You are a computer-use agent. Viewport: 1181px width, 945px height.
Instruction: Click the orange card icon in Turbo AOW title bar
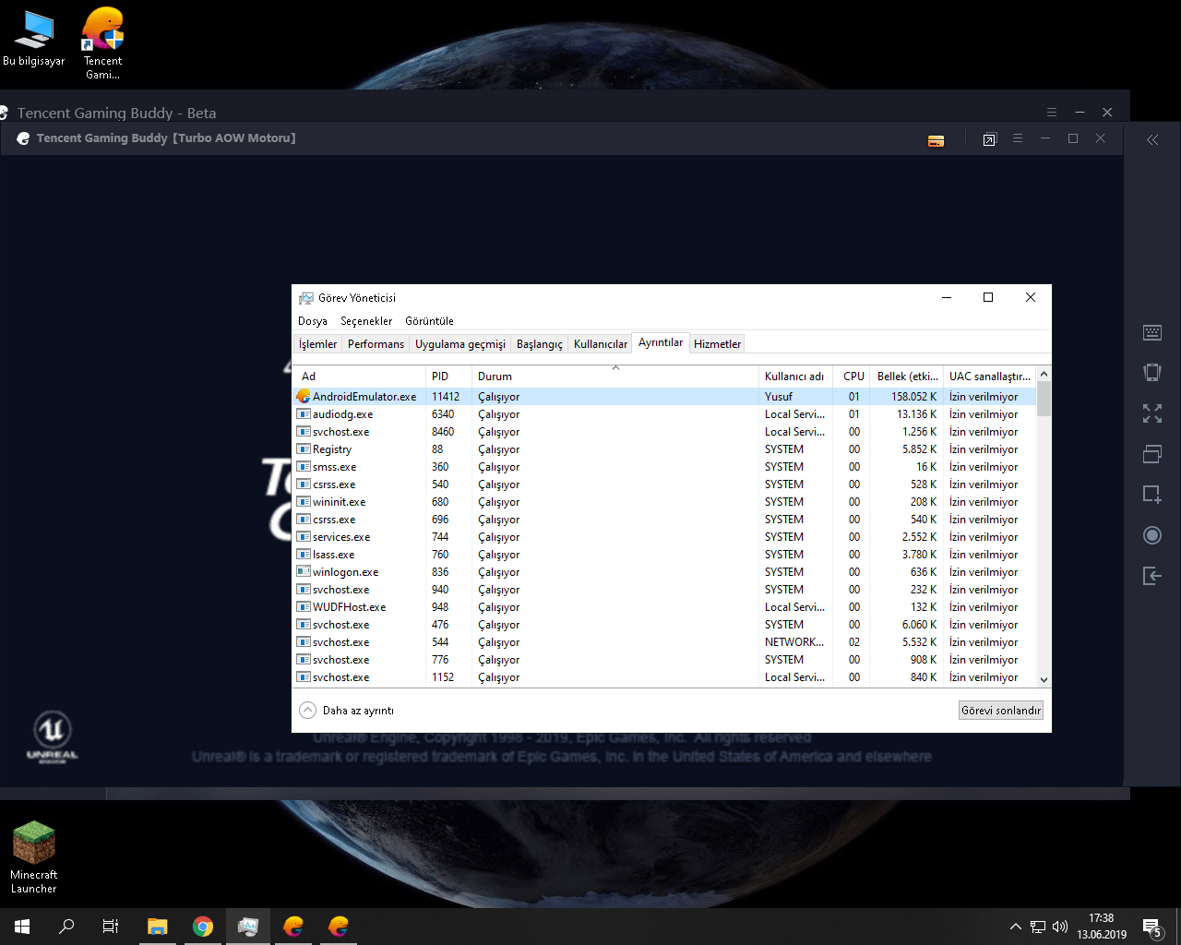936,140
